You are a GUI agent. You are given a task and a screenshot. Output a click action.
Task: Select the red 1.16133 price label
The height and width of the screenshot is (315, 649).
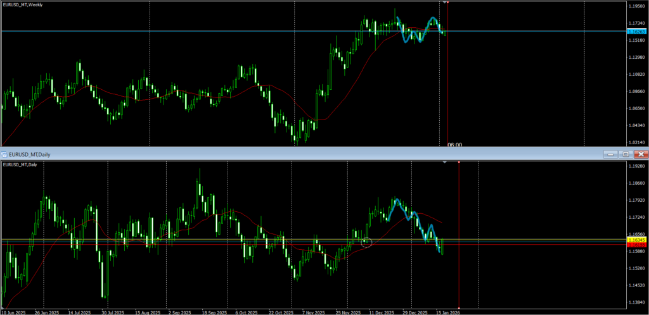pyautogui.click(x=636, y=245)
